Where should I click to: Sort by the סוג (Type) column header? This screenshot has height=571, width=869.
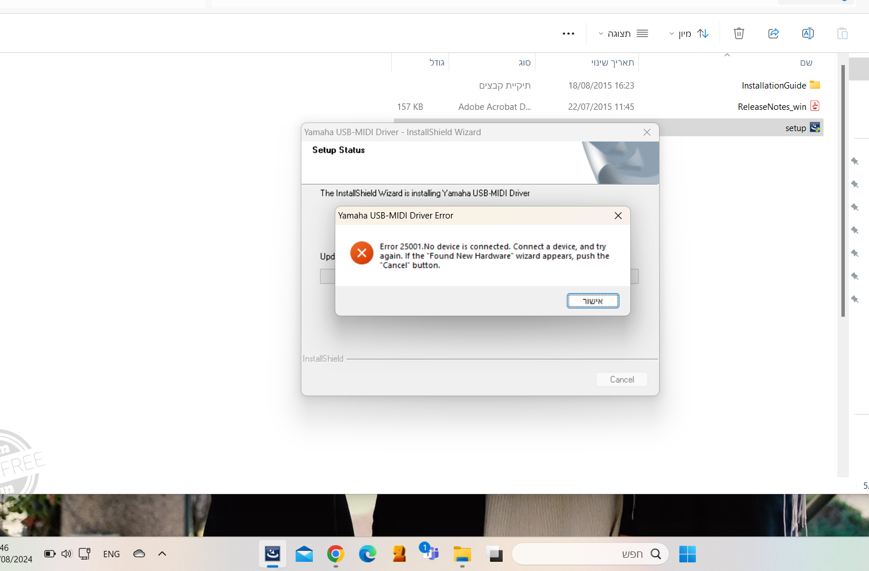coord(525,63)
